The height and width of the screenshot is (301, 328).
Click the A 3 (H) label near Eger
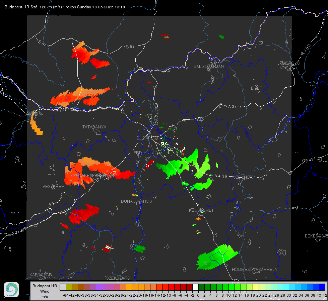click(x=234, y=106)
